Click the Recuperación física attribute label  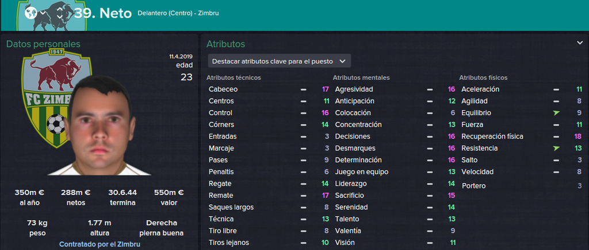[492, 136]
